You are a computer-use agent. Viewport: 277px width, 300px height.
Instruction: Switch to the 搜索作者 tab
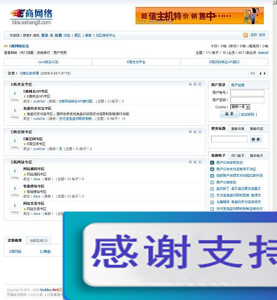click(x=237, y=129)
